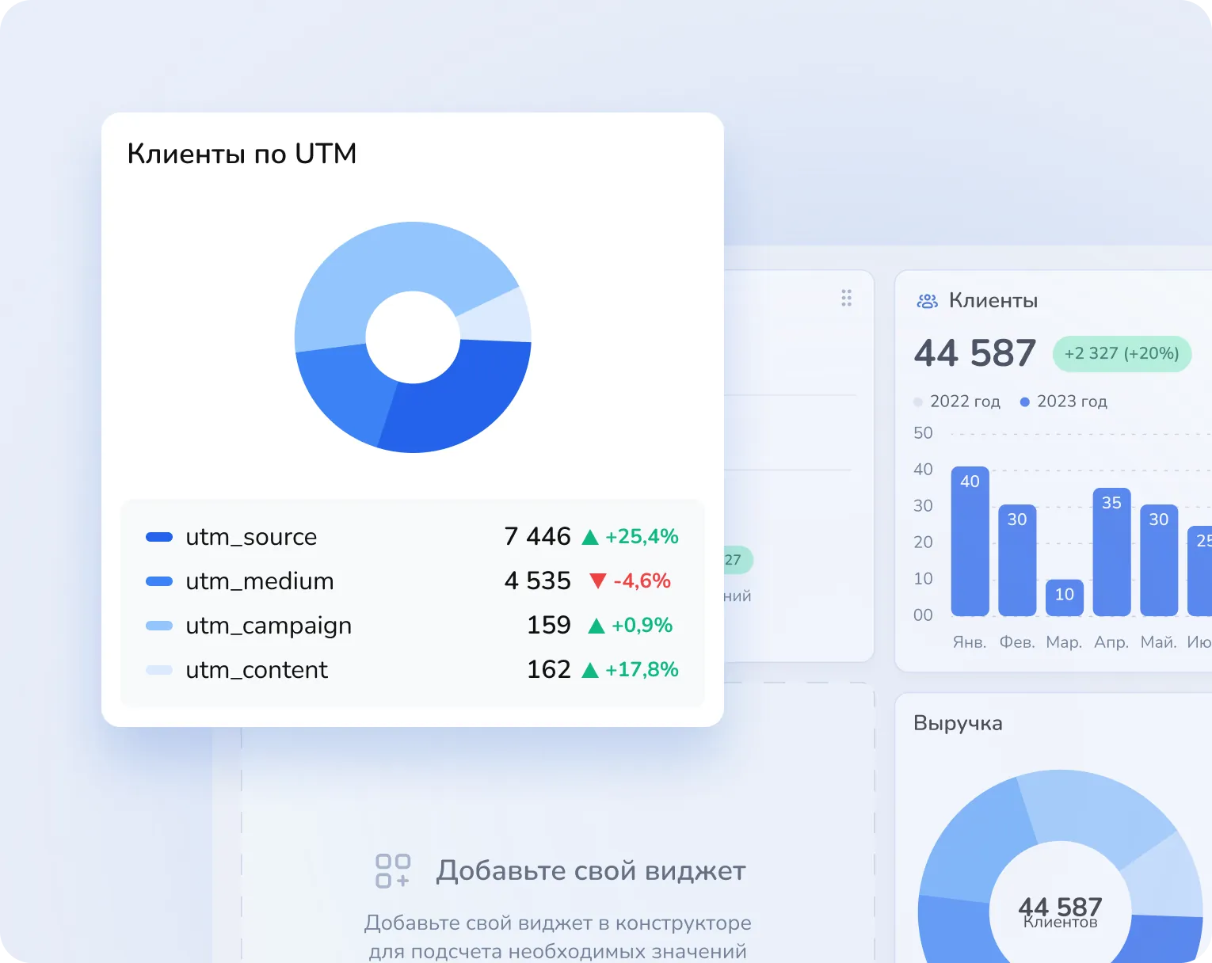Image resolution: width=1212 pixels, height=963 pixels.
Task: Select the Янв. bar showing 40
Action: coord(970,542)
